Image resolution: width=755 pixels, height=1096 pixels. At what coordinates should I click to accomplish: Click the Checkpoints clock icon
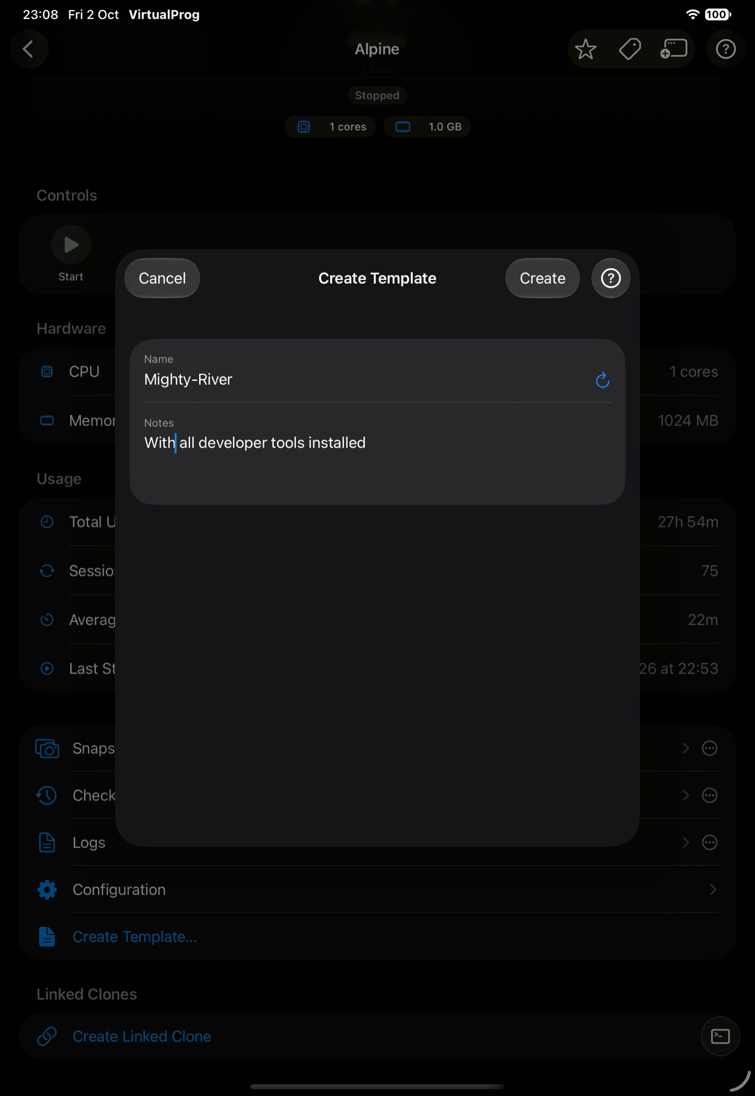pos(47,795)
